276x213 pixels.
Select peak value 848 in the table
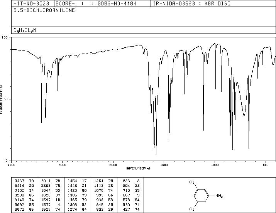[100, 205]
